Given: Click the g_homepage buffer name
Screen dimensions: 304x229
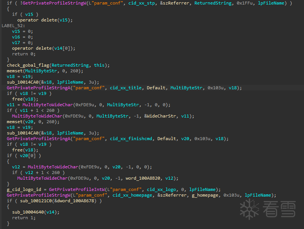Looking at the screenshot, I should tap(205, 195).
